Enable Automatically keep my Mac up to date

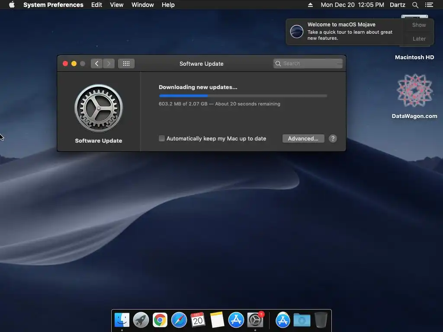[x=162, y=138]
